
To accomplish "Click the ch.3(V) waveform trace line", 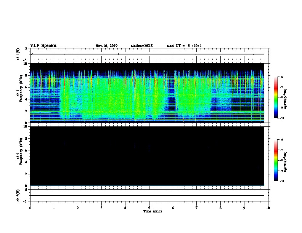I will pos(147,195).
